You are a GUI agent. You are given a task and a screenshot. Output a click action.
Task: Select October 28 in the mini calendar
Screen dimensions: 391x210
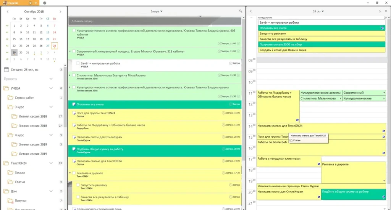54,46
